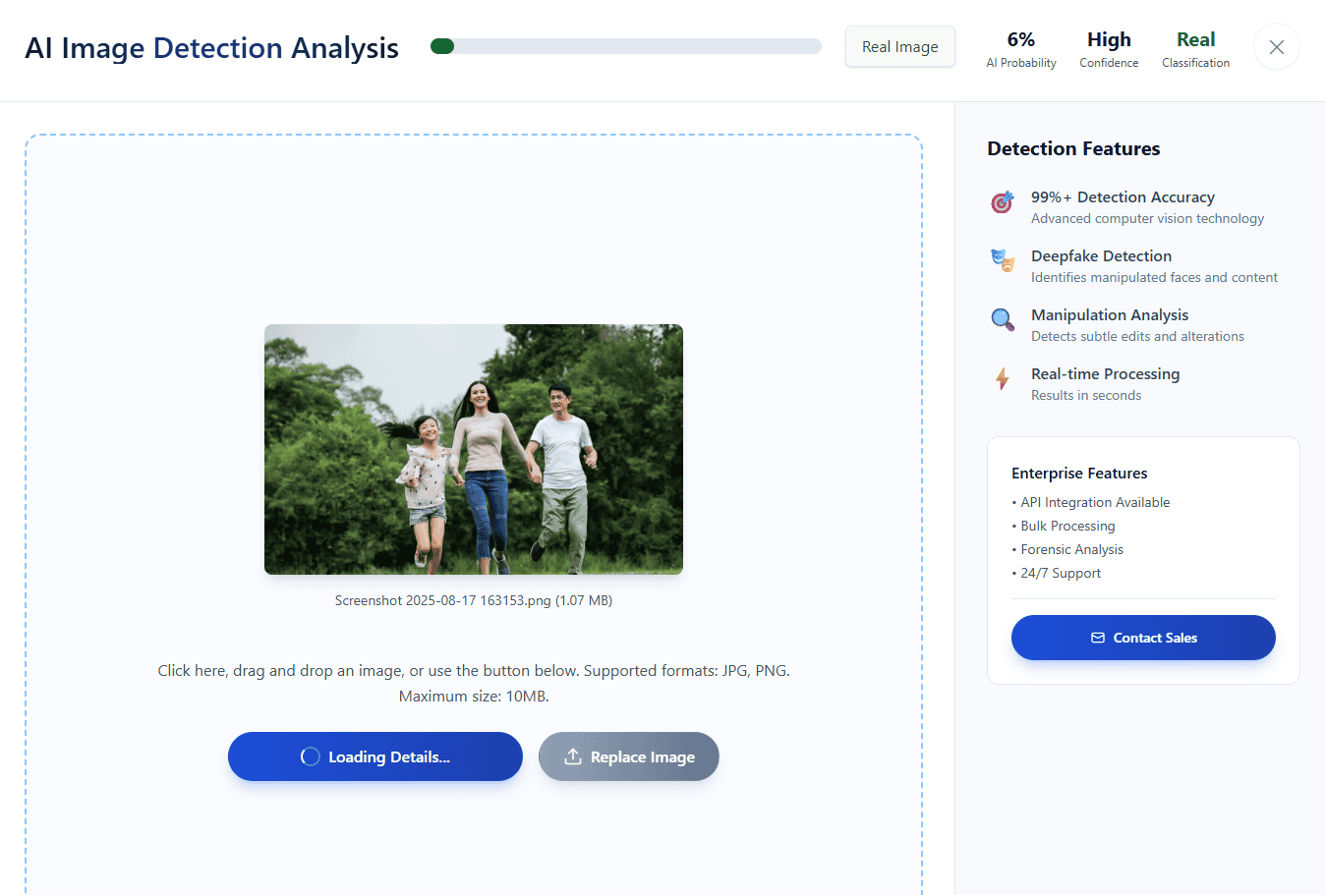Click the Enterprise Features heading
Screen dimensions: 1325x895
point(1079,474)
